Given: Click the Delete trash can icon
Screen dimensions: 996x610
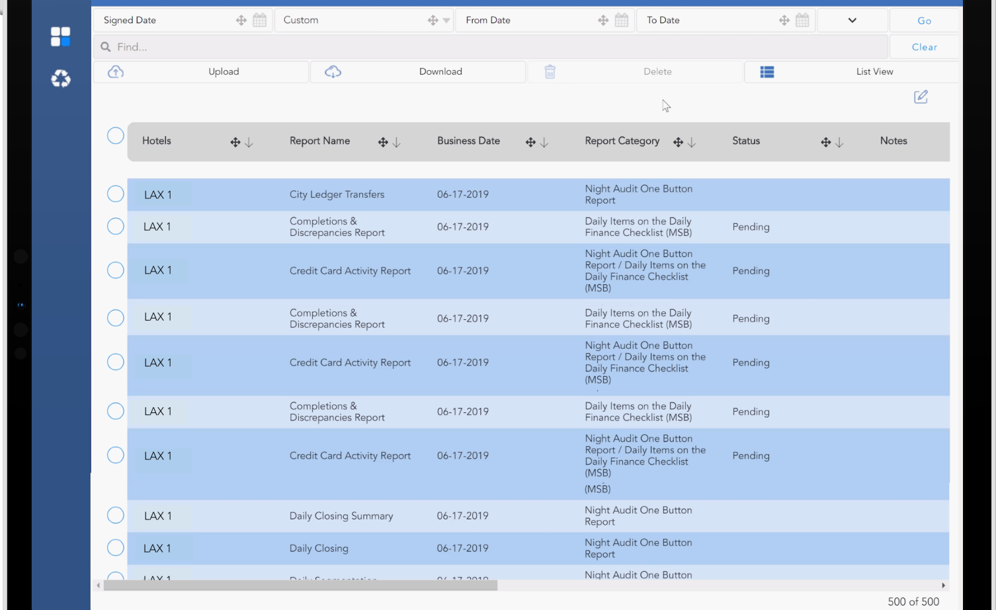Looking at the screenshot, I should point(550,71).
